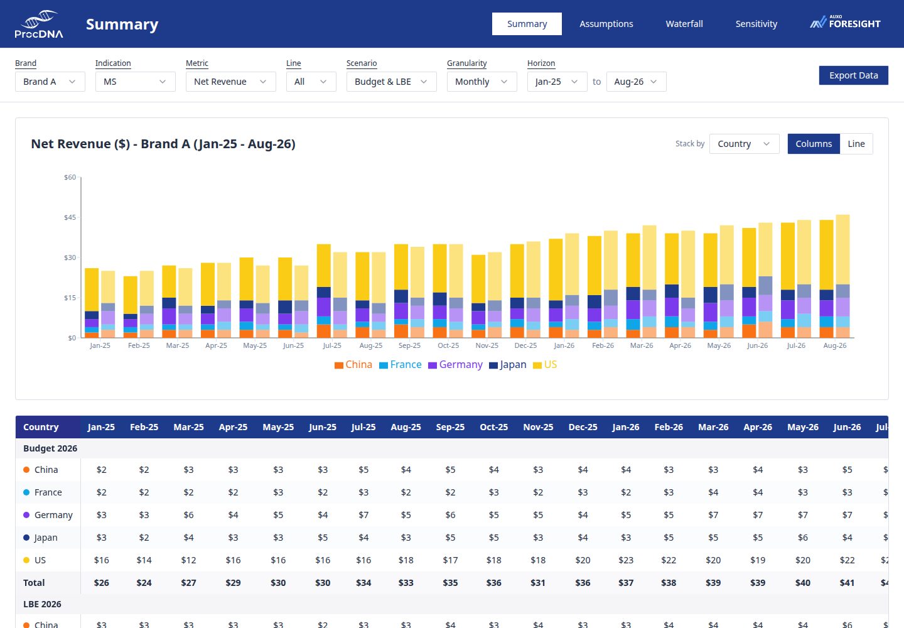Click US value $23 under Jan-26
Image resolution: width=904 pixels, height=628 pixels.
626,560
